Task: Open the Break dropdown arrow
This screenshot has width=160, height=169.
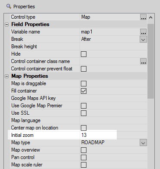Action: click(143, 39)
